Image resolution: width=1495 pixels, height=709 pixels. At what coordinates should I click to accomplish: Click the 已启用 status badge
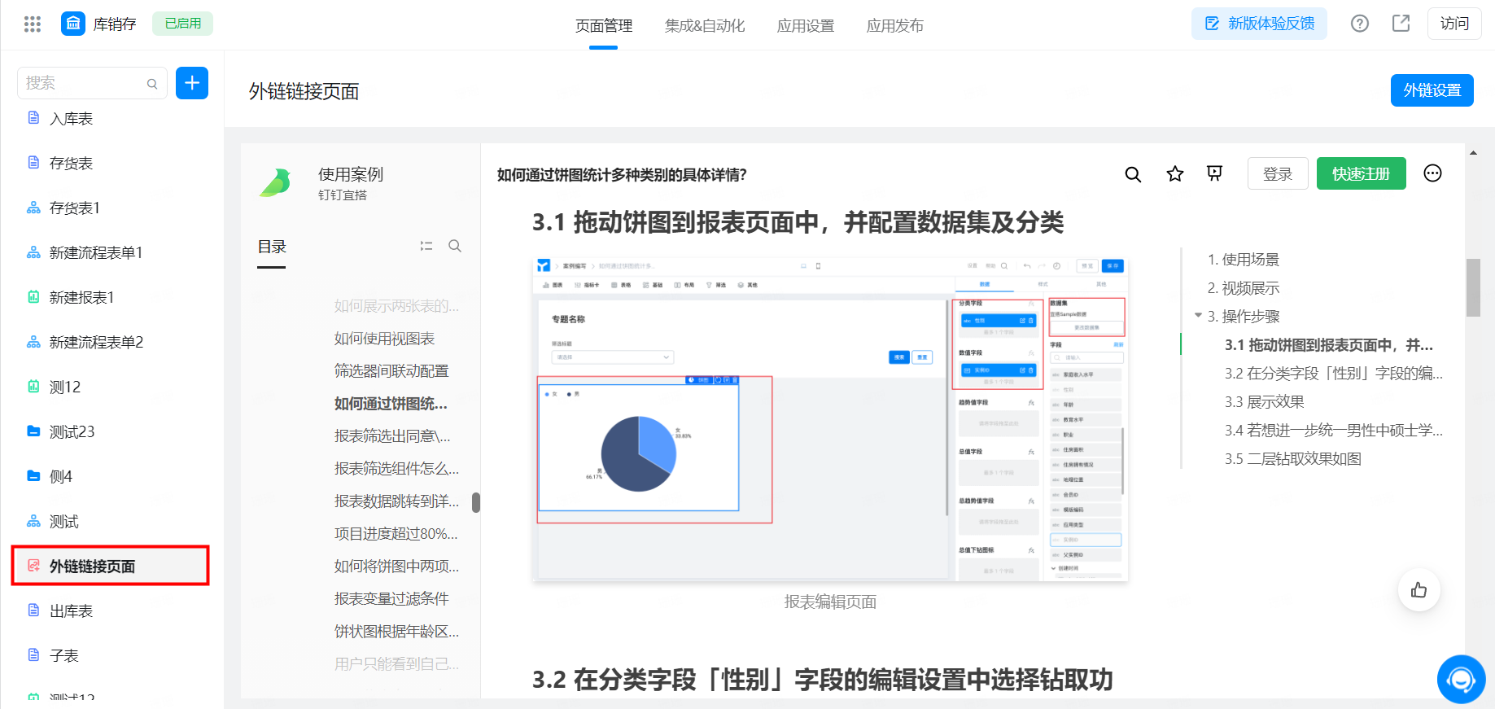coord(183,24)
